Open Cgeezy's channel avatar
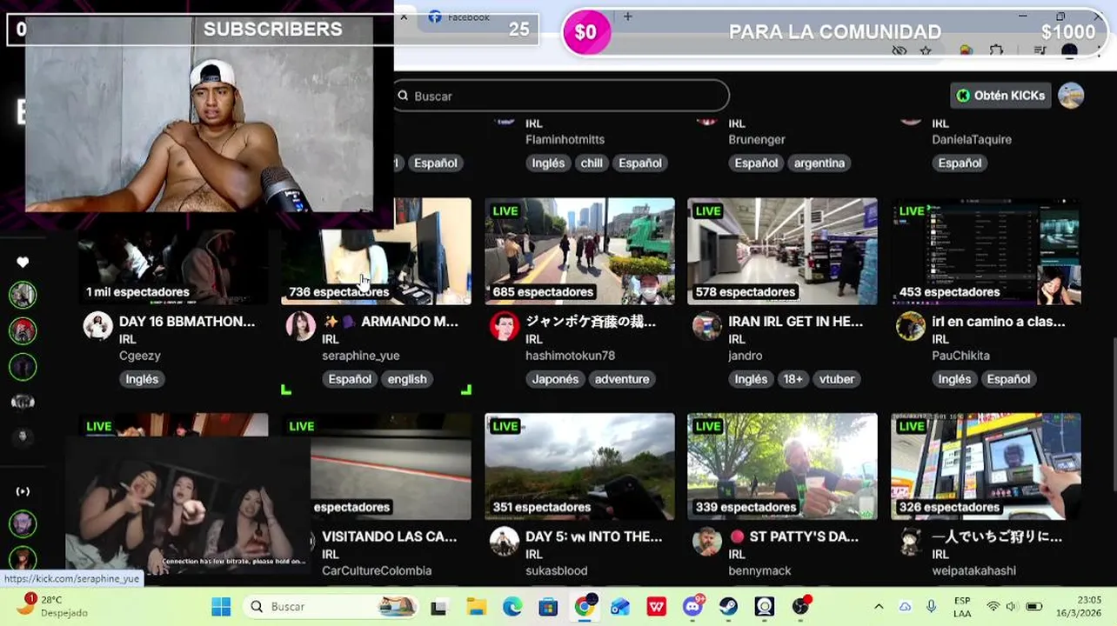The height and width of the screenshot is (626, 1117). tap(97, 326)
